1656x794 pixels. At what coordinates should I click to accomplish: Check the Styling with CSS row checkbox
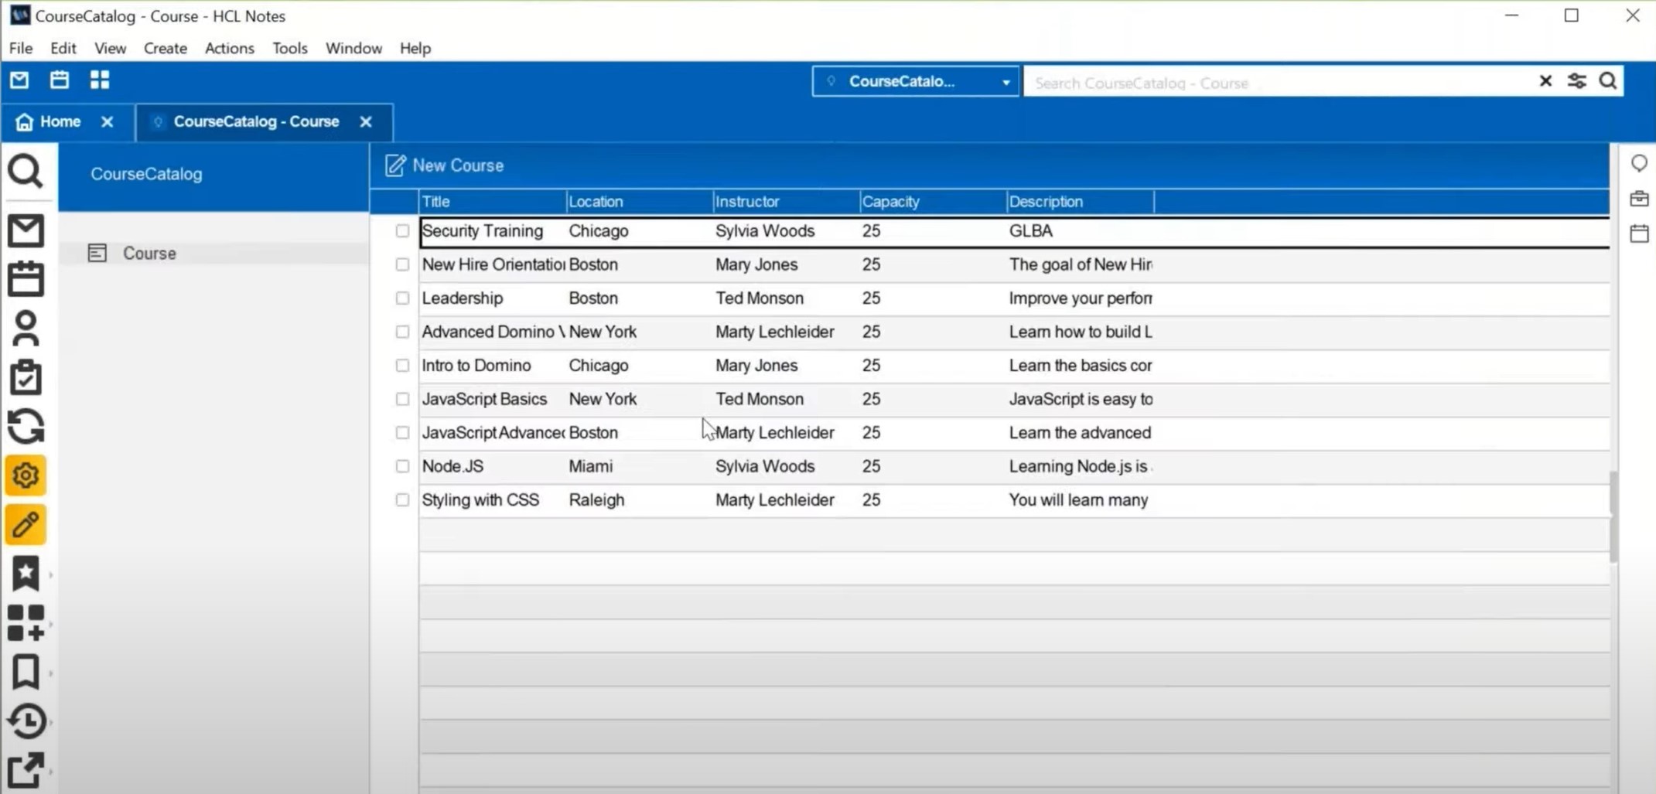(x=402, y=499)
